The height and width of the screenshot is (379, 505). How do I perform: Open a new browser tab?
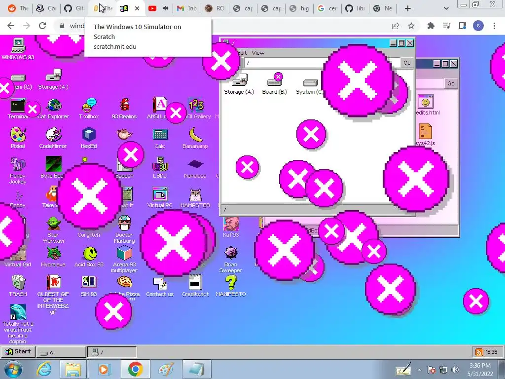coord(408,8)
